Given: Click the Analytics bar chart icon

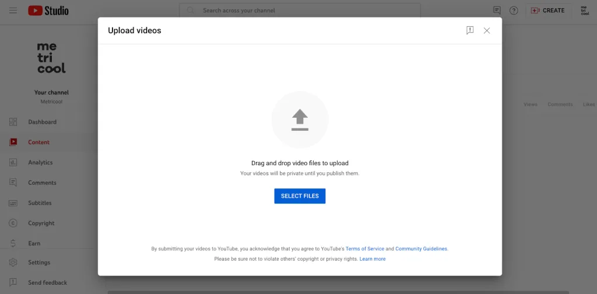Looking at the screenshot, I should click(x=13, y=163).
